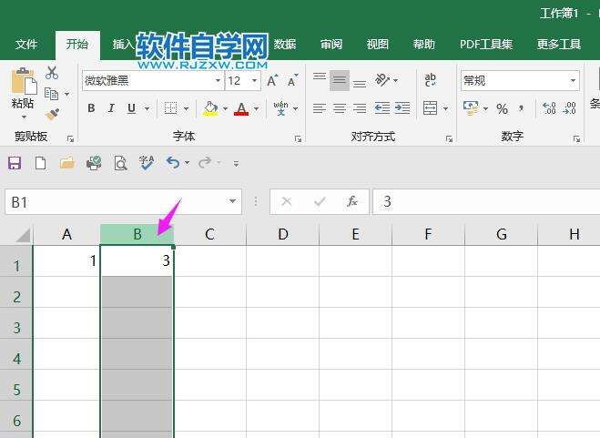
Task: Open the 帮助 tab
Action: pyautogui.click(x=424, y=45)
